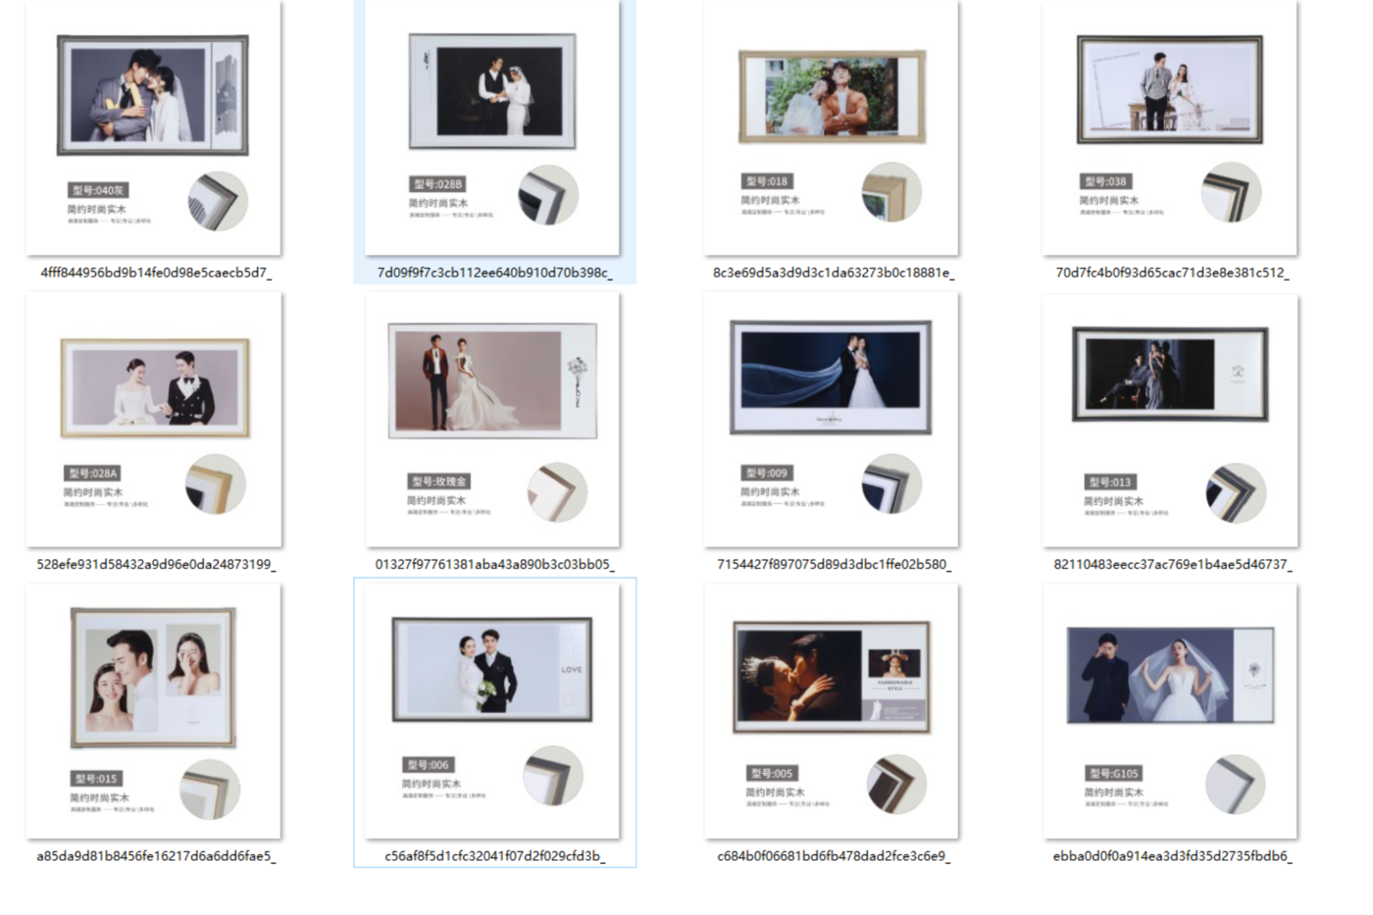Click file name c56af8f5d1cfc32041f07d2f029cfd3b_
1373x915 pixels.
tap(494, 856)
